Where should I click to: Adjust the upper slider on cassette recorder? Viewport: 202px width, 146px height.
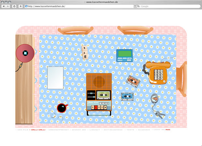pos(92,93)
